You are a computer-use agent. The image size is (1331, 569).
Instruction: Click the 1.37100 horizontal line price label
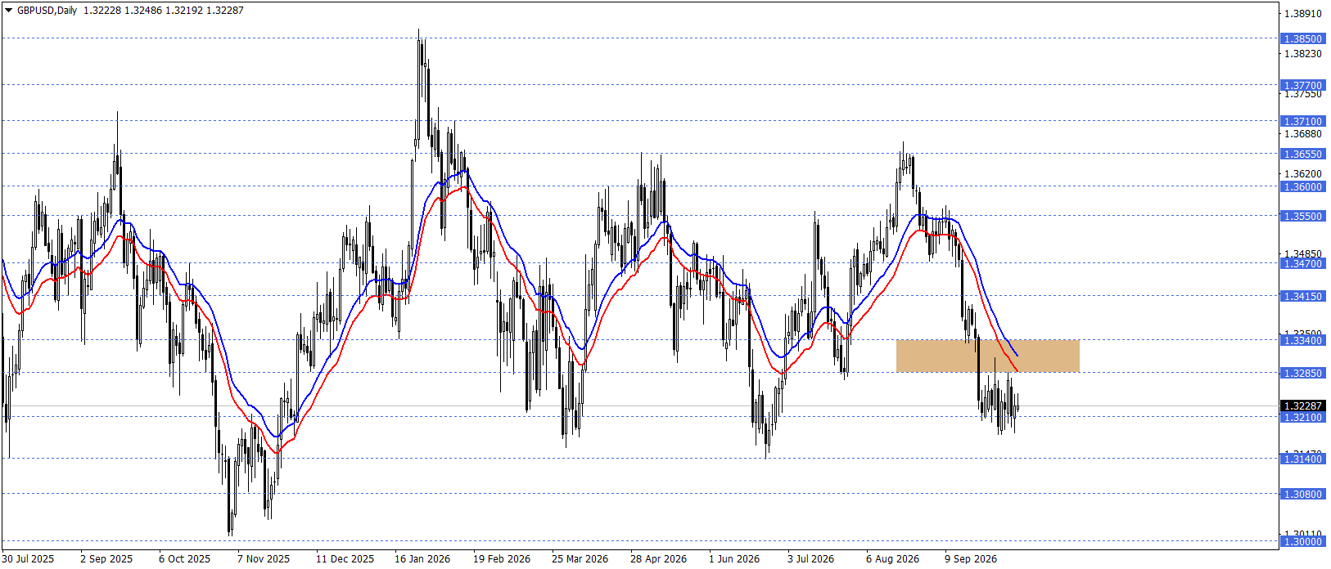[1302, 121]
